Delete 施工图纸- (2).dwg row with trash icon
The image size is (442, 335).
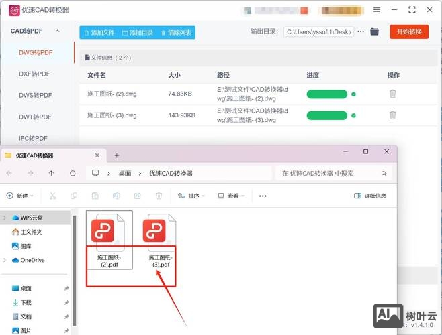[x=393, y=94]
